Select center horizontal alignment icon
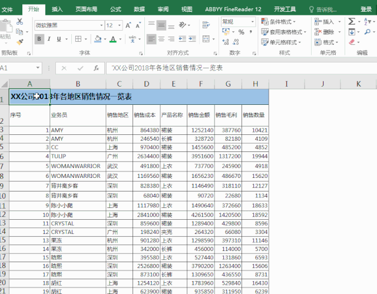 tap(161, 39)
